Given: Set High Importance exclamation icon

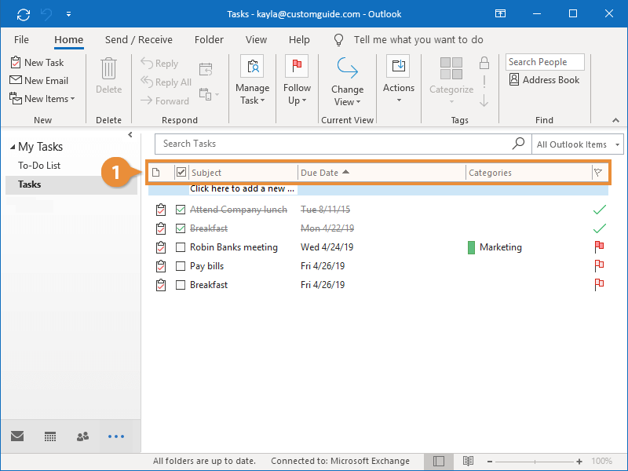Looking at the screenshot, I should coord(484,82).
